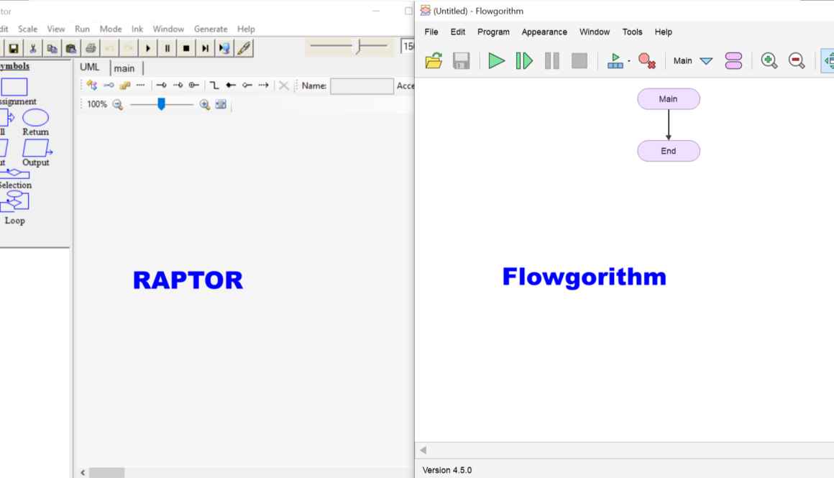Viewport: 834px width, 478px height.
Task: Switch to the main tab
Action: coord(124,68)
